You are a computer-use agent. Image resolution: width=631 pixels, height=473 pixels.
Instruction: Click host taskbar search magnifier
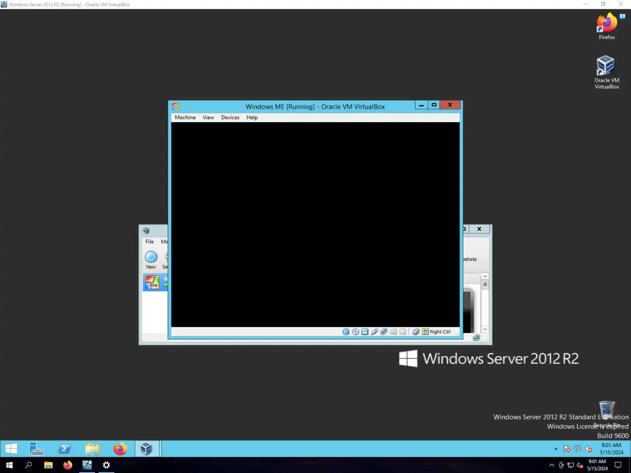click(28, 465)
